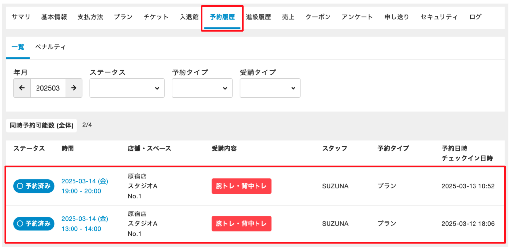The image size is (512, 249).
Task: Click 予約済み status badge for 19:00 booking
Action: [33, 186]
